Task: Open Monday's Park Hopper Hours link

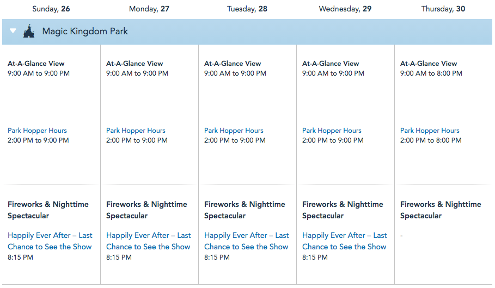Action: pos(136,131)
